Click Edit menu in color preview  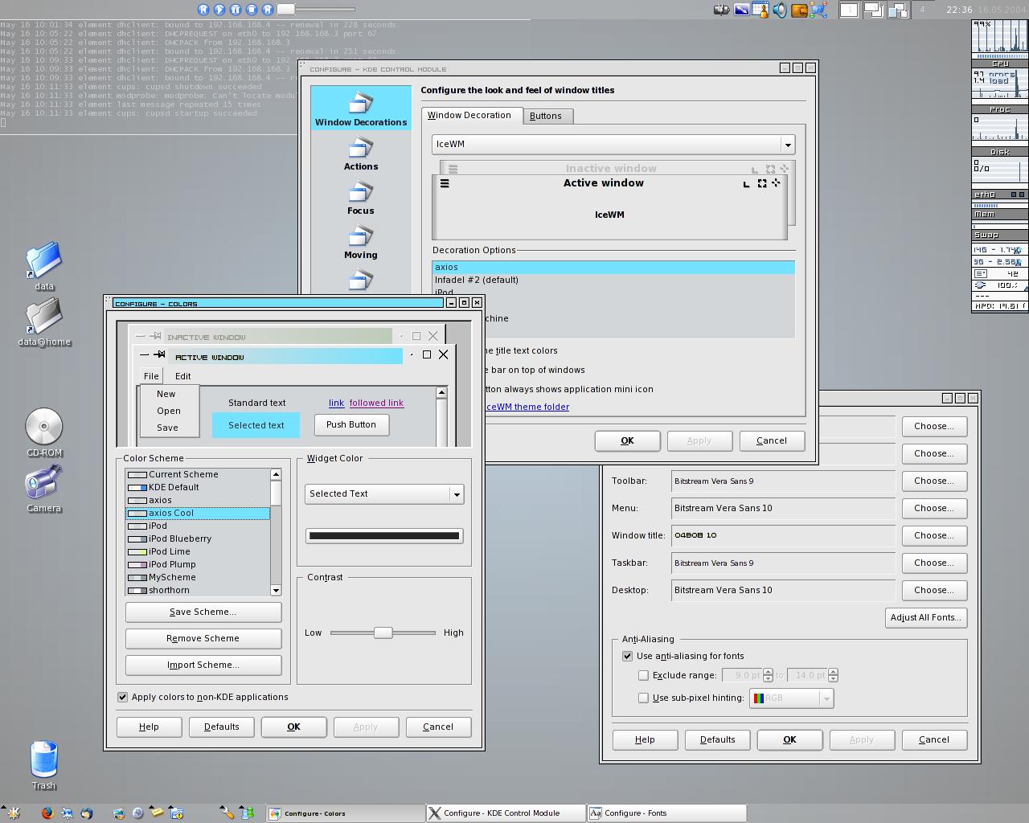tap(183, 376)
